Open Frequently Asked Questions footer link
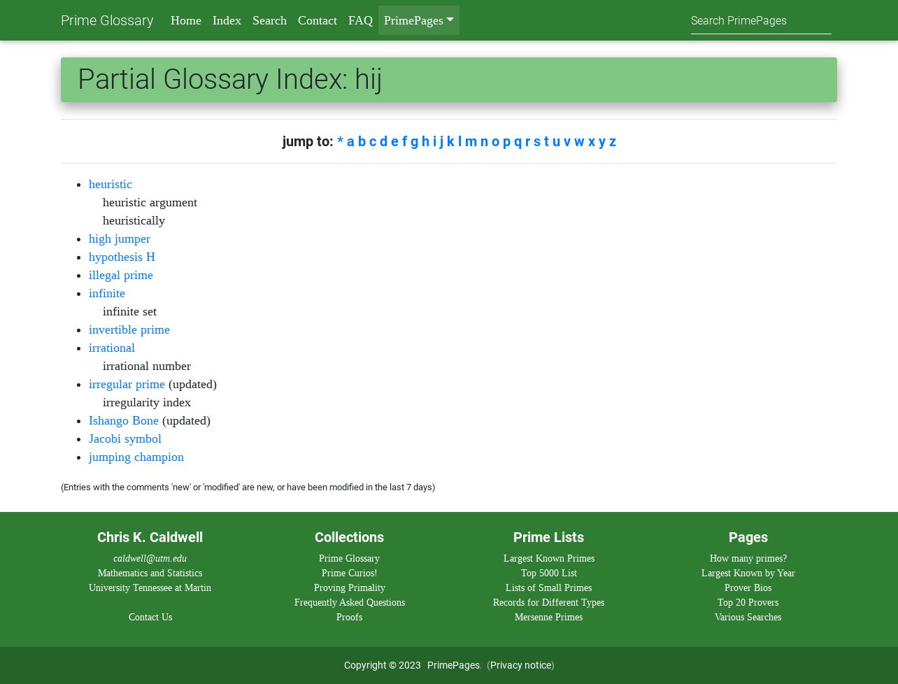 tap(350, 602)
